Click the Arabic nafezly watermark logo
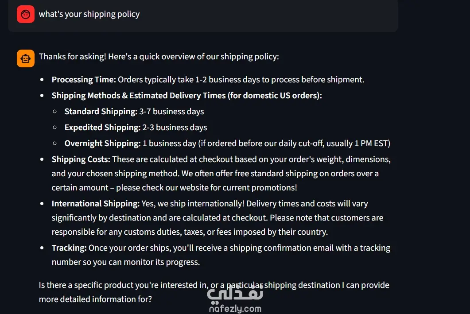This screenshot has height=314, width=470. [235, 293]
